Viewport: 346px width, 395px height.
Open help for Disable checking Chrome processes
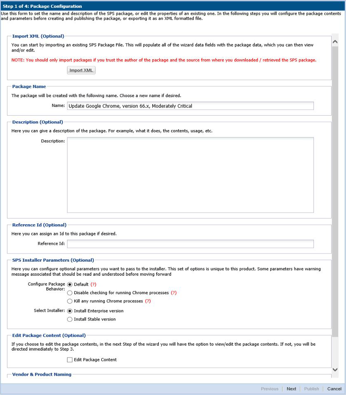pyautogui.click(x=174, y=293)
